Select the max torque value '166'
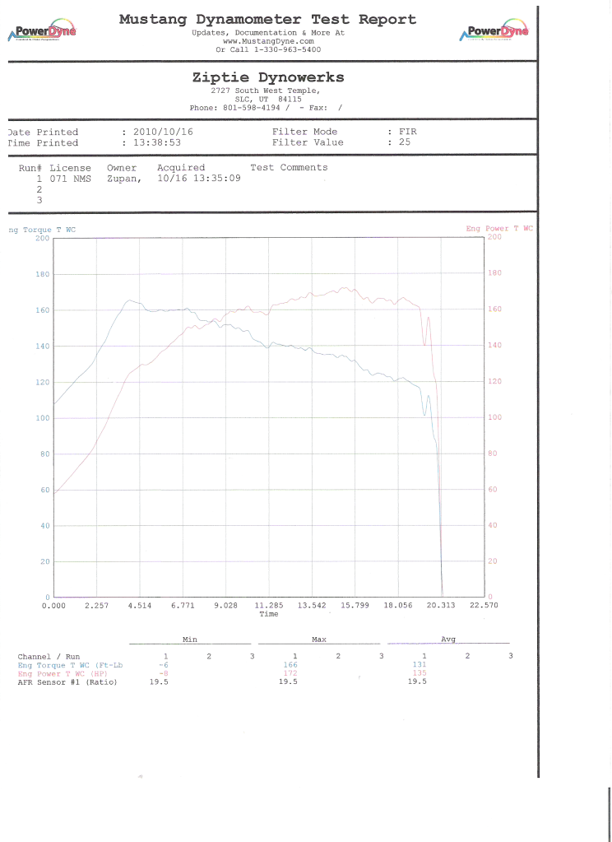612x842 pixels. (x=290, y=665)
